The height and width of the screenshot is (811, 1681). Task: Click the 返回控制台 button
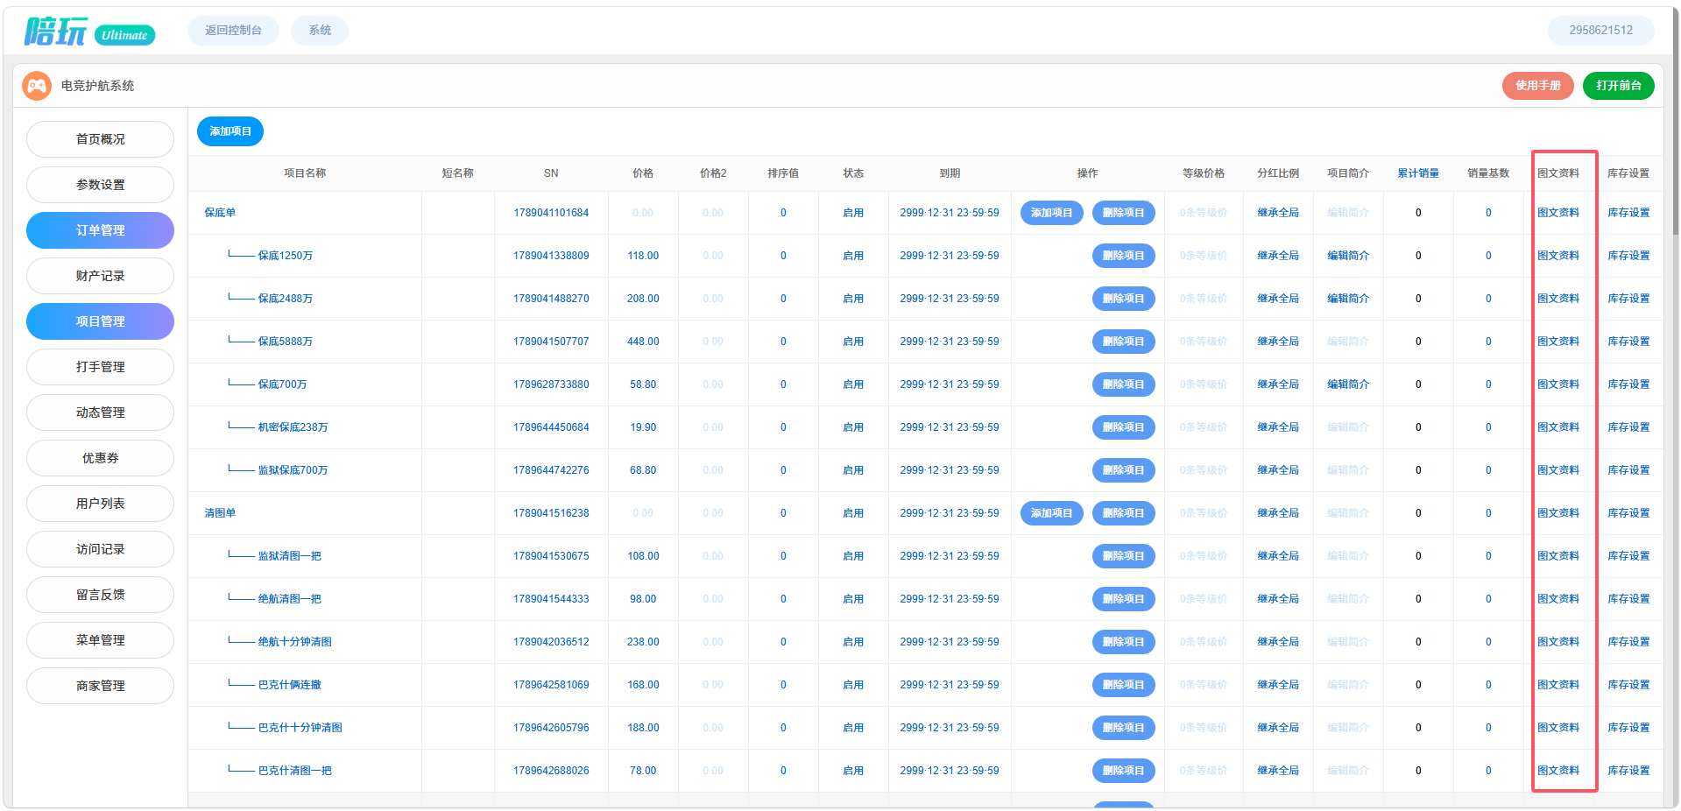(x=233, y=30)
